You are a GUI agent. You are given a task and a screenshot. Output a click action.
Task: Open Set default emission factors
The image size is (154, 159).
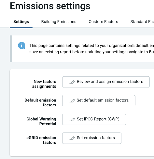pos(99,100)
